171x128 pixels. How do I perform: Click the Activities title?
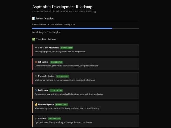coord(42,119)
